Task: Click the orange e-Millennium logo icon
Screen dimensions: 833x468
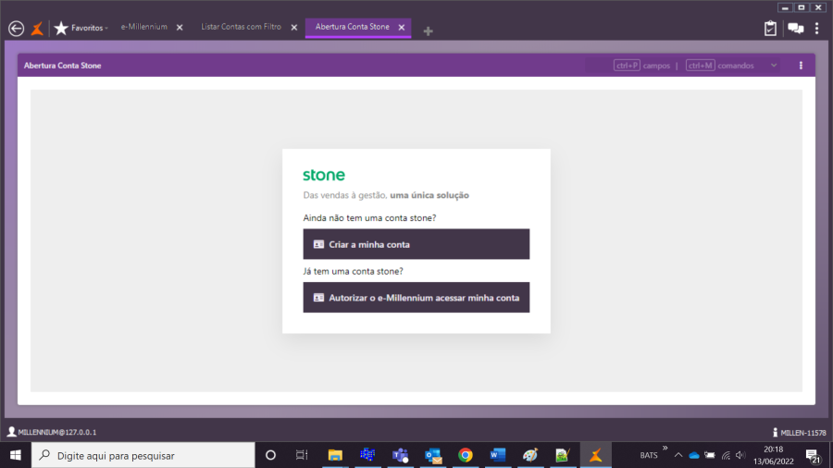Action: pos(37,28)
